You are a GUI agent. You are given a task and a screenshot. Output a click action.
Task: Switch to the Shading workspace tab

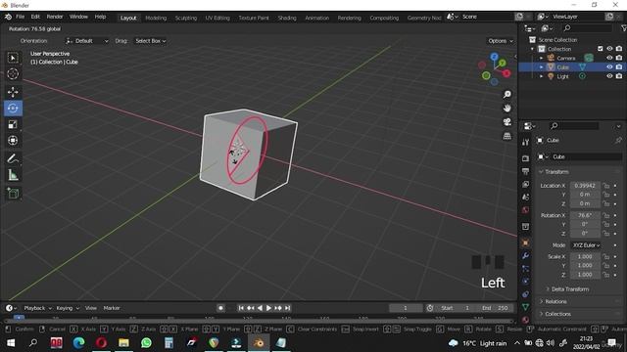click(x=287, y=18)
